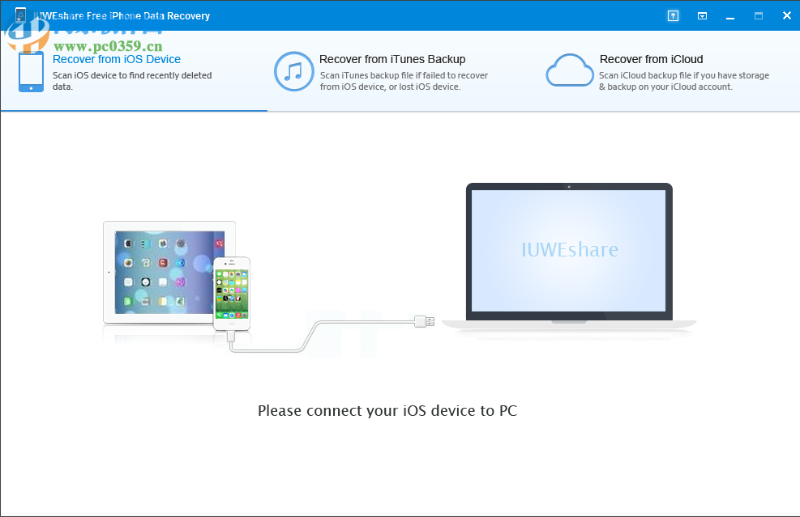800x517 pixels.
Task: Click the iPhone graphic attached to the cable
Action: click(x=232, y=294)
